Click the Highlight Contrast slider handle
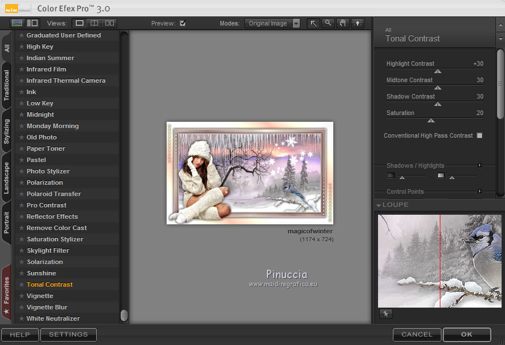505x345 pixels. [438, 71]
